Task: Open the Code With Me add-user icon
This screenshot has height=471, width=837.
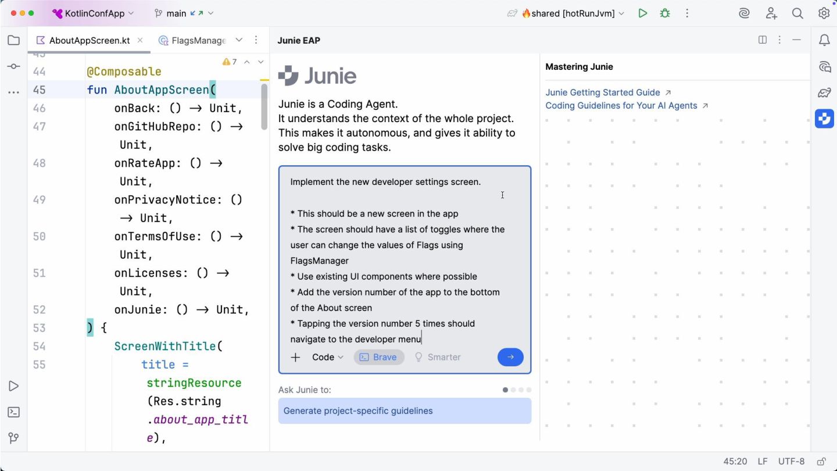Action: (x=771, y=13)
